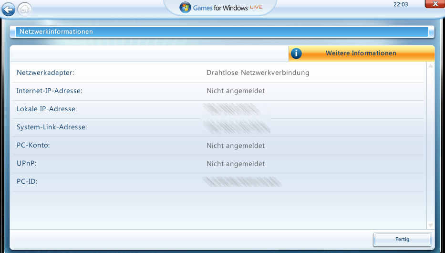The height and width of the screenshot is (253, 445).
Task: Click the scrollbar up arrow
Action: 431,66
